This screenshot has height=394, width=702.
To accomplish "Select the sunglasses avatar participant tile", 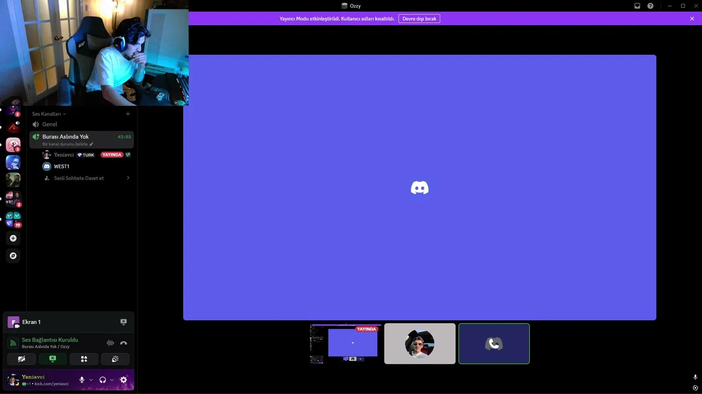I will pyautogui.click(x=420, y=344).
